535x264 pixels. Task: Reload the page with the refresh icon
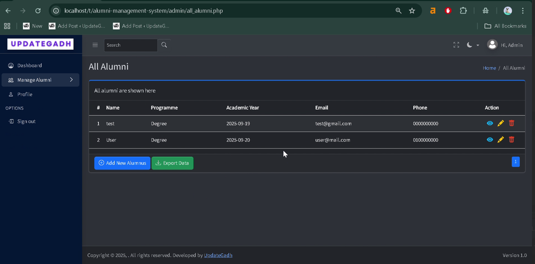point(38,11)
